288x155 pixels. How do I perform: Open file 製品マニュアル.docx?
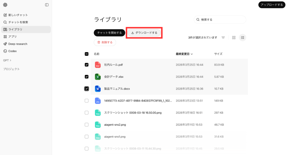pyautogui.click(x=117, y=89)
